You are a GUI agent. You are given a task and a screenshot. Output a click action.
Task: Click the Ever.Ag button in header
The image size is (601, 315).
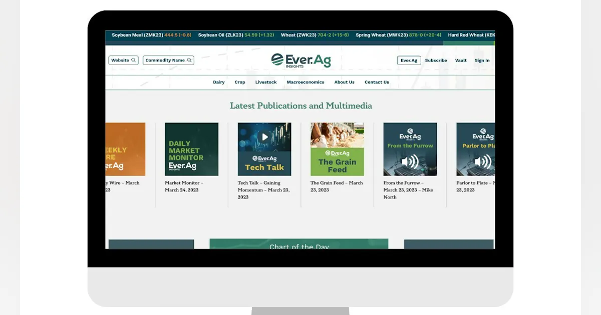coord(409,60)
